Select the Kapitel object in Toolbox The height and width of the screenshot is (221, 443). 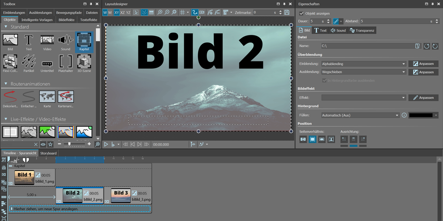[84, 41]
